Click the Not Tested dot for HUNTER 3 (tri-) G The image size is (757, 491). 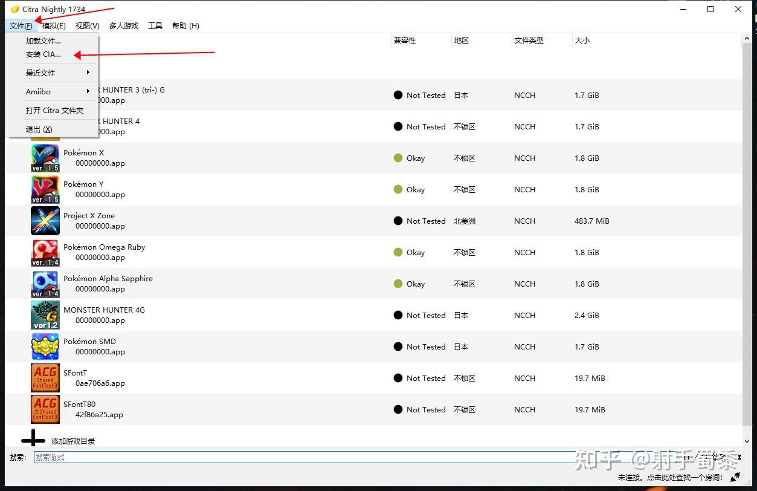pos(398,95)
